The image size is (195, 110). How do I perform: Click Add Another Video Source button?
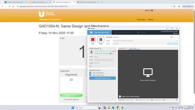pos(103,78)
